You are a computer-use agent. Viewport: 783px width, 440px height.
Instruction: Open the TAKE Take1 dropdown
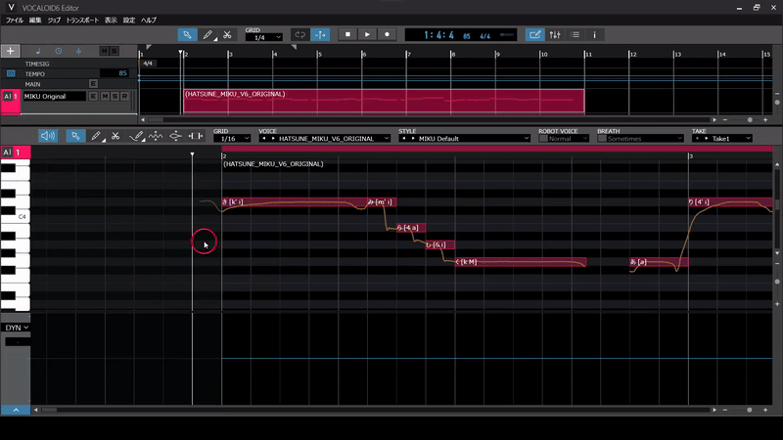[x=731, y=139]
